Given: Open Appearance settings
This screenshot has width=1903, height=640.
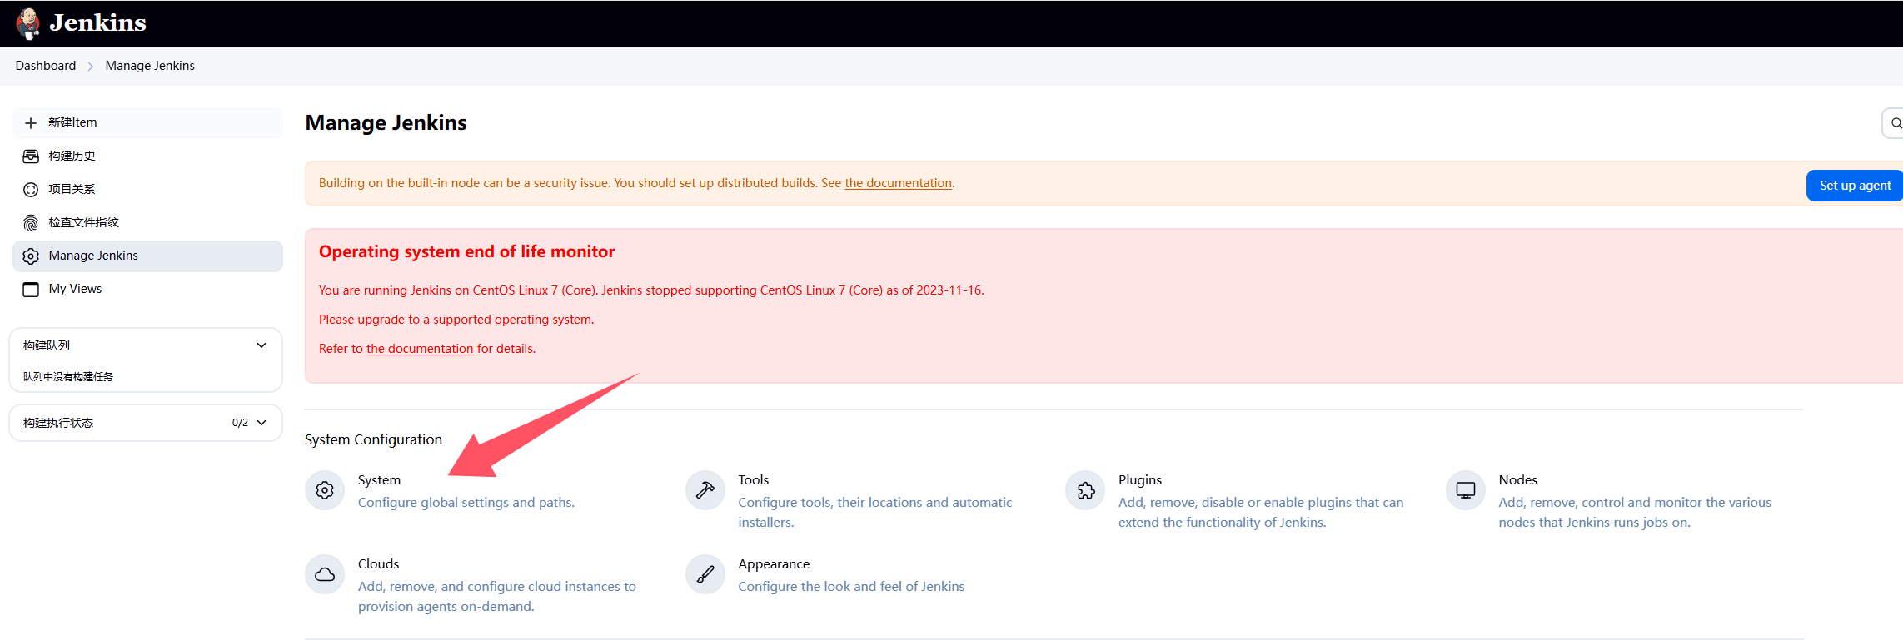Looking at the screenshot, I should click(x=774, y=564).
